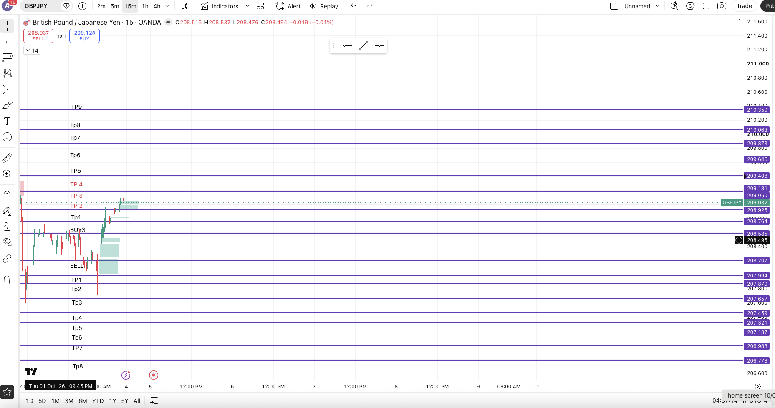
Task: Activate the zoom in tool
Action: point(7,174)
